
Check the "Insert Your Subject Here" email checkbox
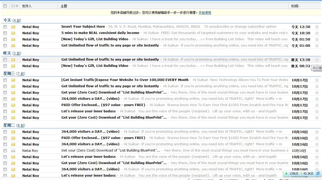[5, 27]
